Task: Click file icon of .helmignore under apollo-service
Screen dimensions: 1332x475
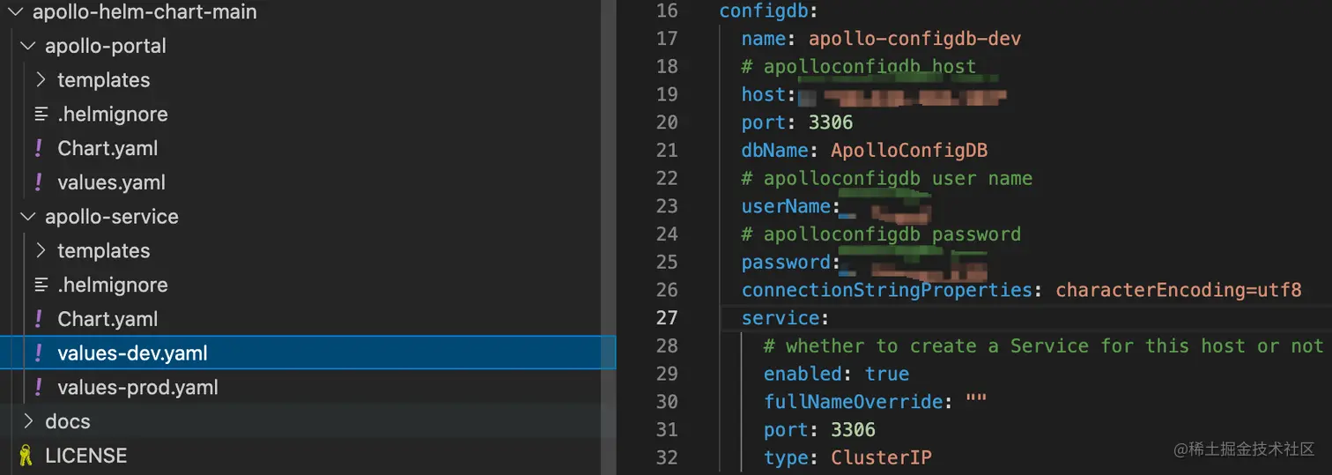Action: click(x=41, y=286)
